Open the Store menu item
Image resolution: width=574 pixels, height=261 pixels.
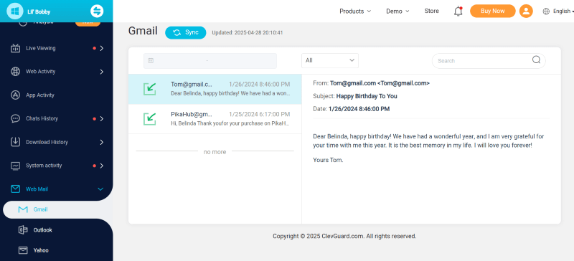[432, 11]
